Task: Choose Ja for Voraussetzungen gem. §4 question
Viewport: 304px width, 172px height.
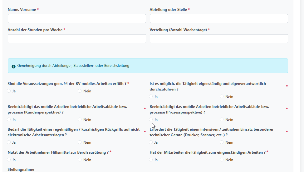Action: [9, 91]
